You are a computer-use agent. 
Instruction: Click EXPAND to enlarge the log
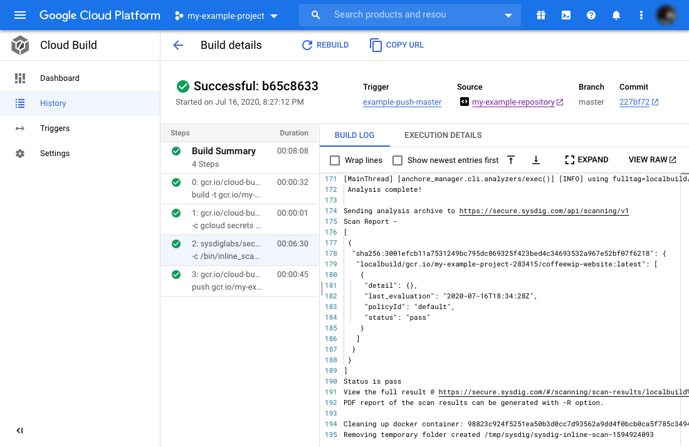click(x=587, y=160)
